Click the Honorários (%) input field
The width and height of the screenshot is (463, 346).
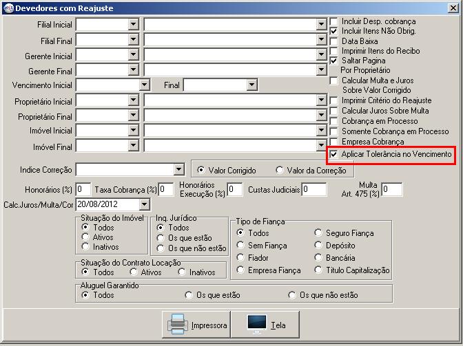coord(83,189)
